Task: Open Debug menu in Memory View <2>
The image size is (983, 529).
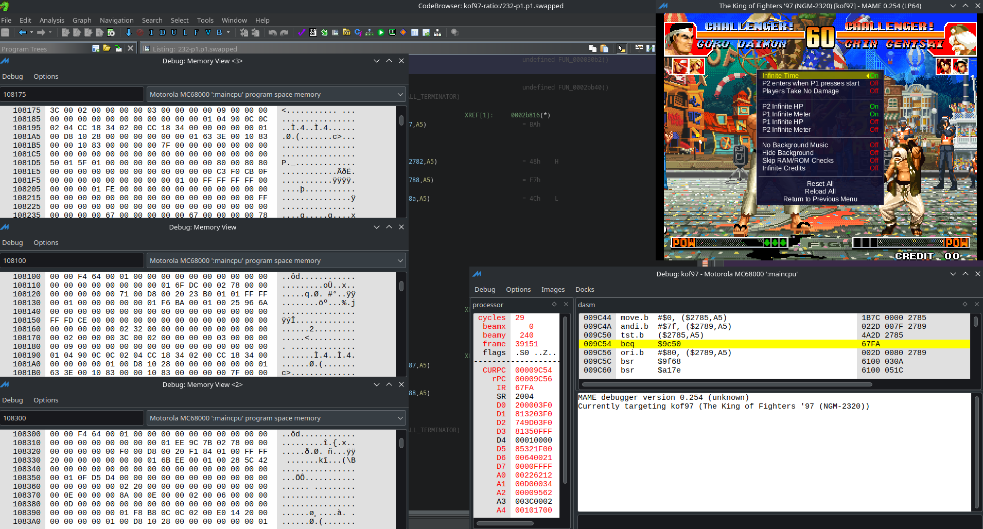Action: click(x=12, y=400)
